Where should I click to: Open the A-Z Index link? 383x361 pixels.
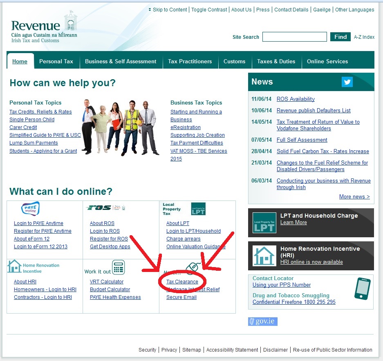point(364,37)
